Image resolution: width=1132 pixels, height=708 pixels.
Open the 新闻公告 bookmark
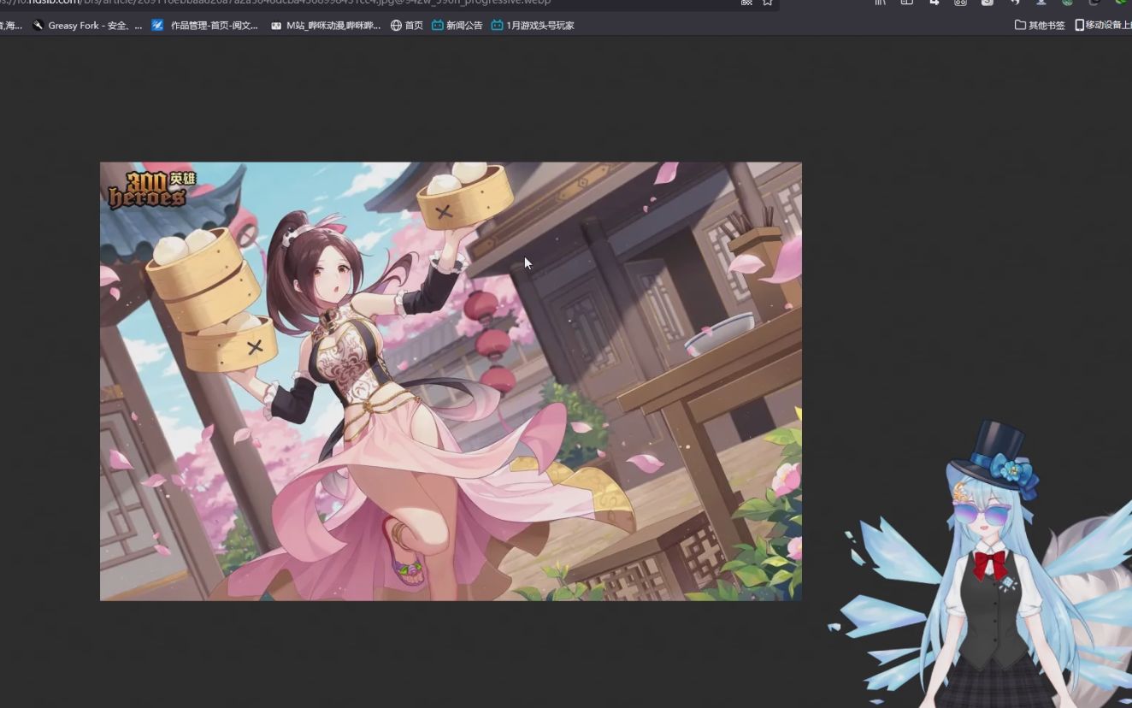tap(457, 26)
